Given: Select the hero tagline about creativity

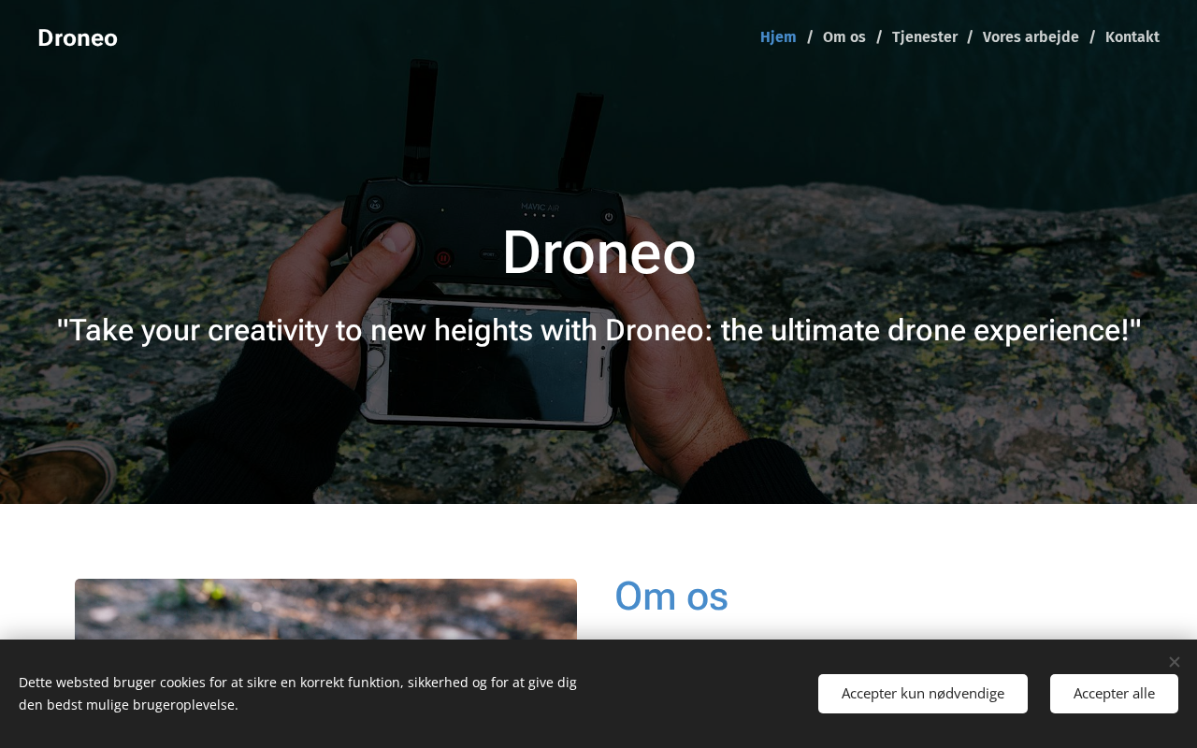Looking at the screenshot, I should point(598,330).
